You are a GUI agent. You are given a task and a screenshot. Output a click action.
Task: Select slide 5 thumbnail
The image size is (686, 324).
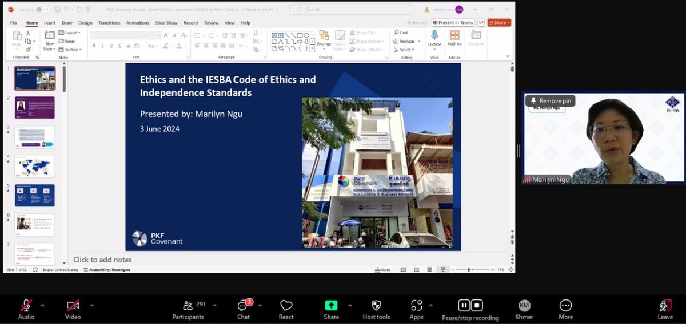tap(34, 195)
